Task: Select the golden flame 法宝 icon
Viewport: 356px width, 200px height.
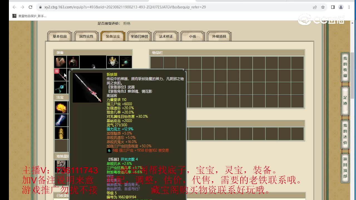Action: pos(61,107)
